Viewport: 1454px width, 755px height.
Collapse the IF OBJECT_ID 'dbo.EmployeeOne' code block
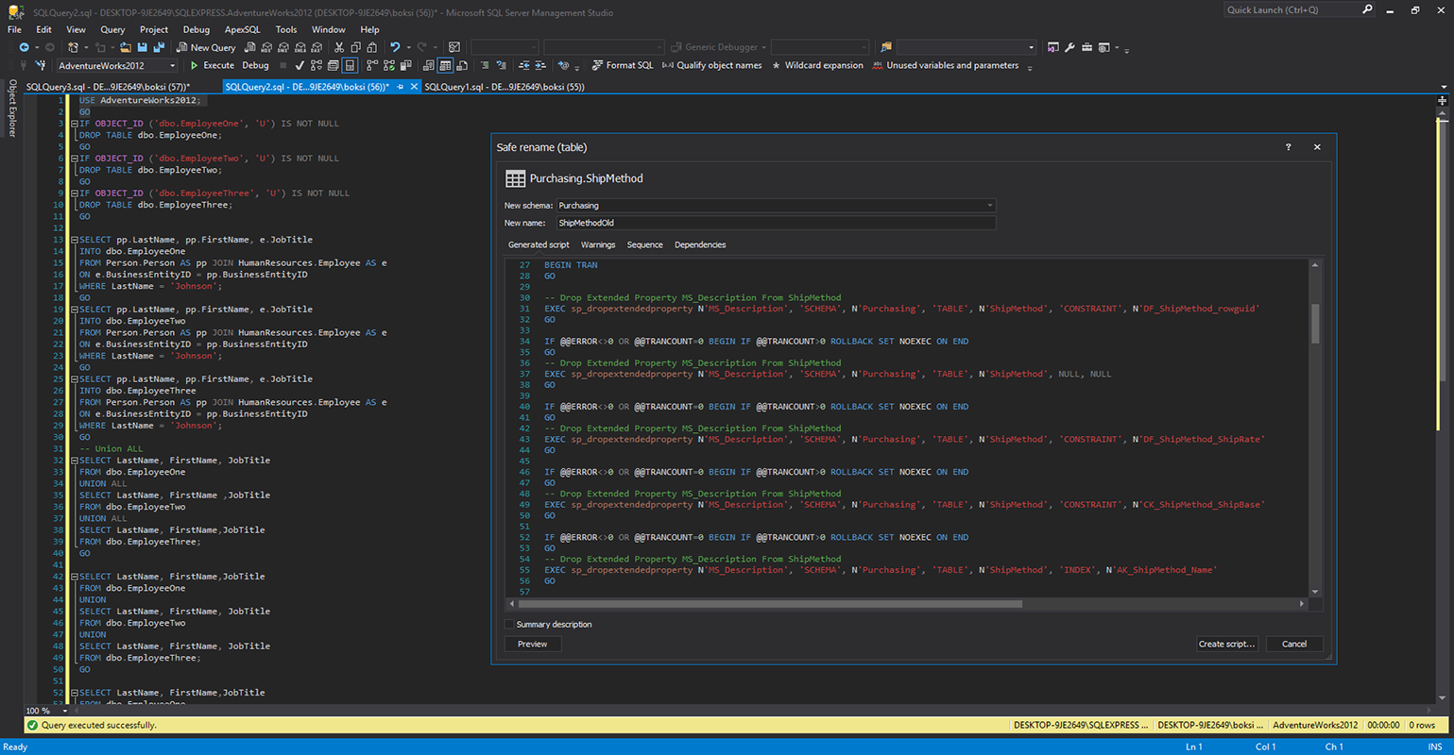(74, 124)
